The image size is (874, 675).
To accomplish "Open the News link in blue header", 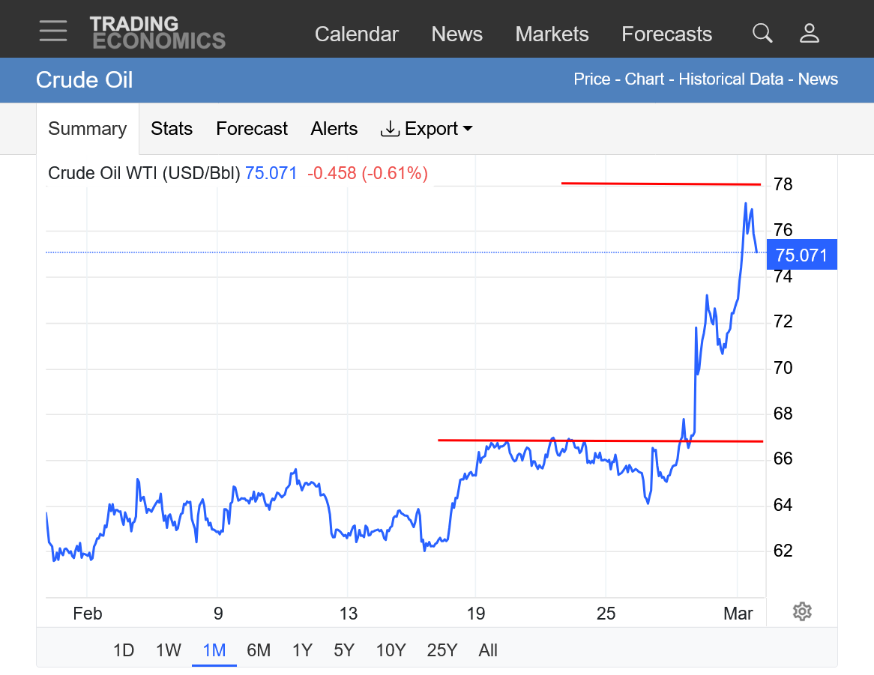I will pos(818,79).
